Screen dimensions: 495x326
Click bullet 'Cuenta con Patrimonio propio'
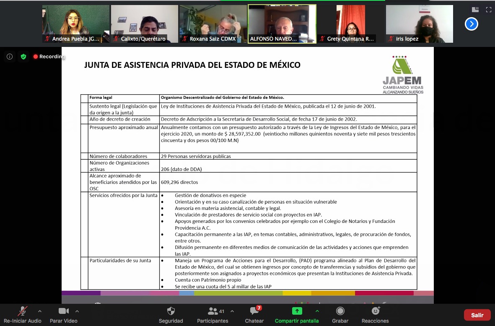point(208,280)
